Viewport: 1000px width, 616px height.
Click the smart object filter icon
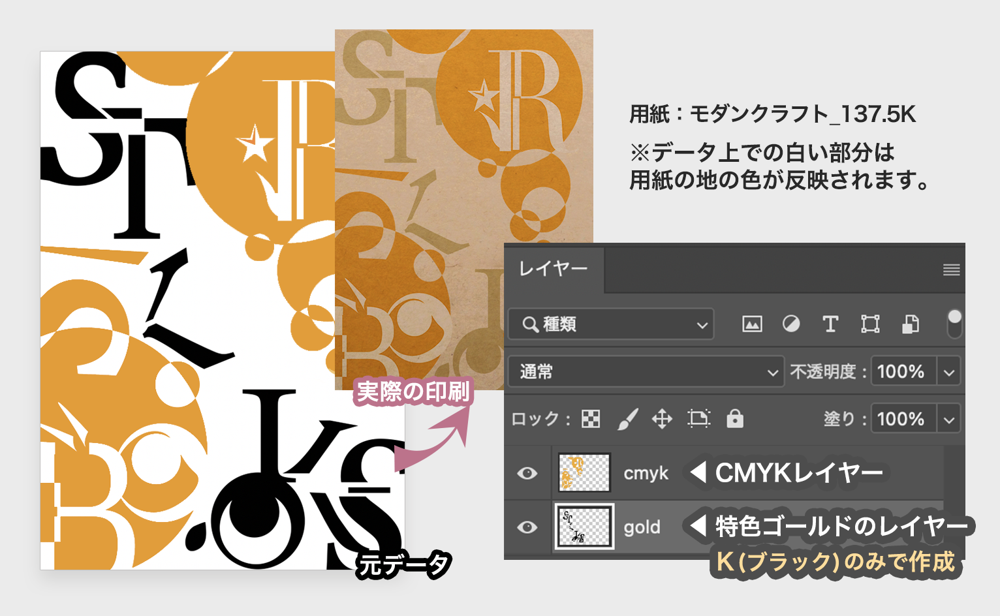(911, 324)
